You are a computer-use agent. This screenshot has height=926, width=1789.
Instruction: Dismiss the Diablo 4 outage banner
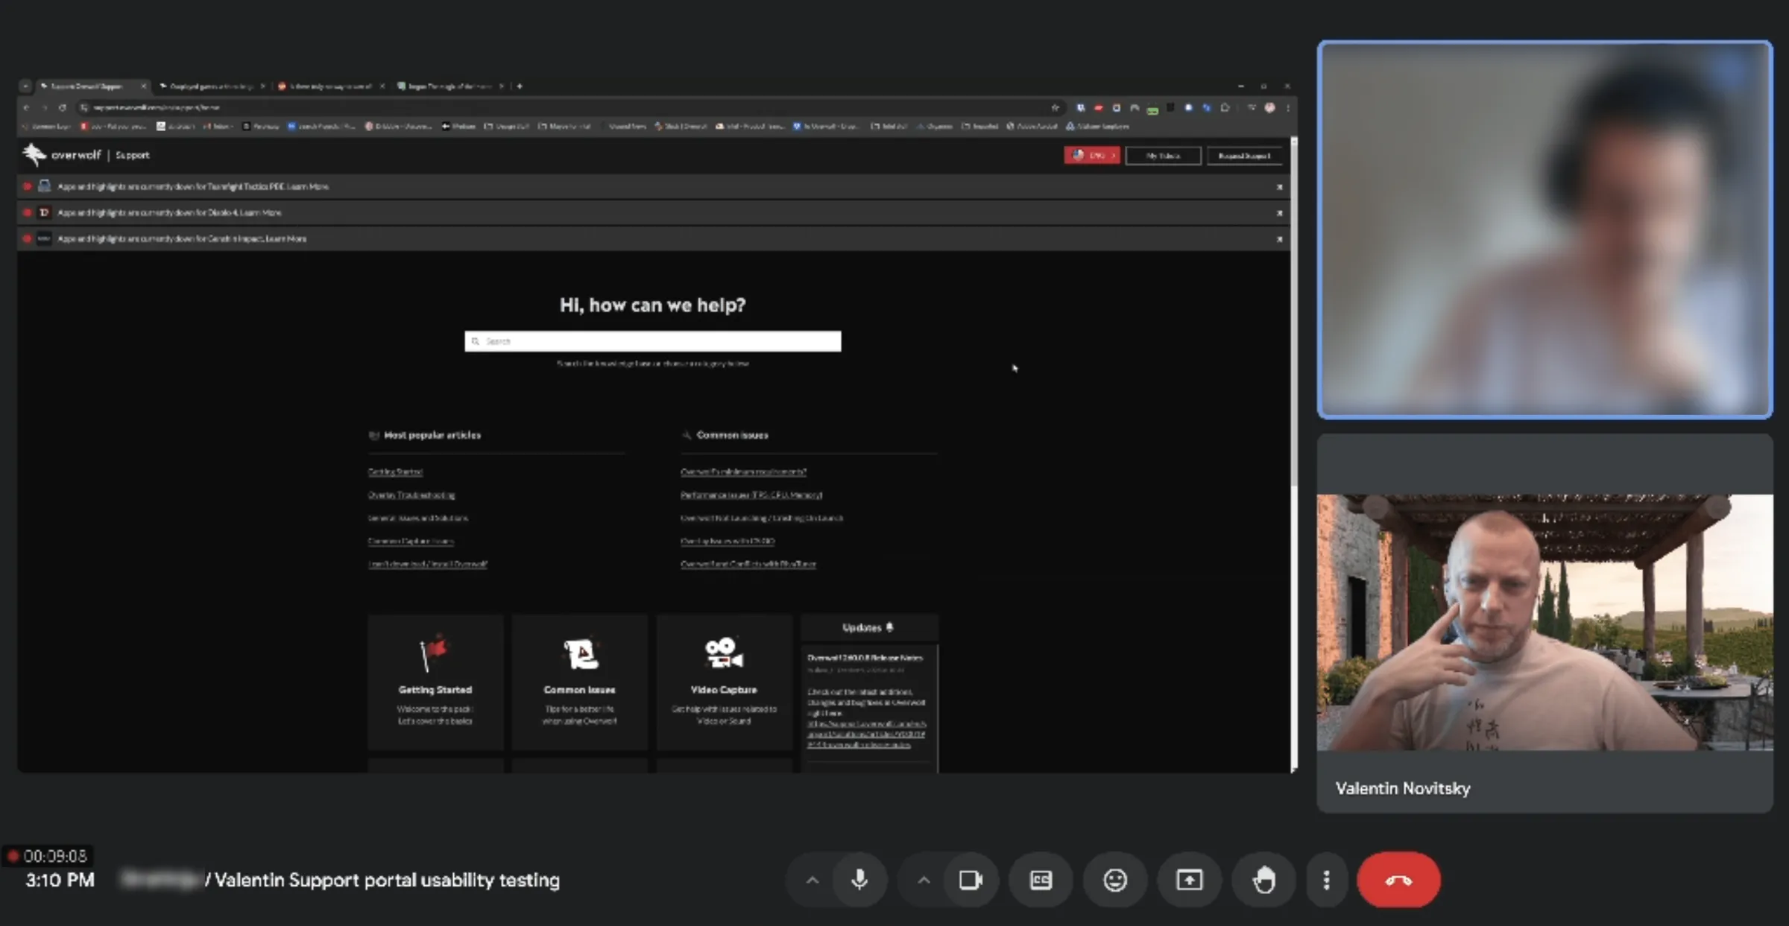coord(1279,213)
